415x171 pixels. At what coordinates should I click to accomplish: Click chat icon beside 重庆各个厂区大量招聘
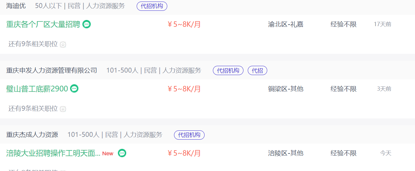pos(87,24)
